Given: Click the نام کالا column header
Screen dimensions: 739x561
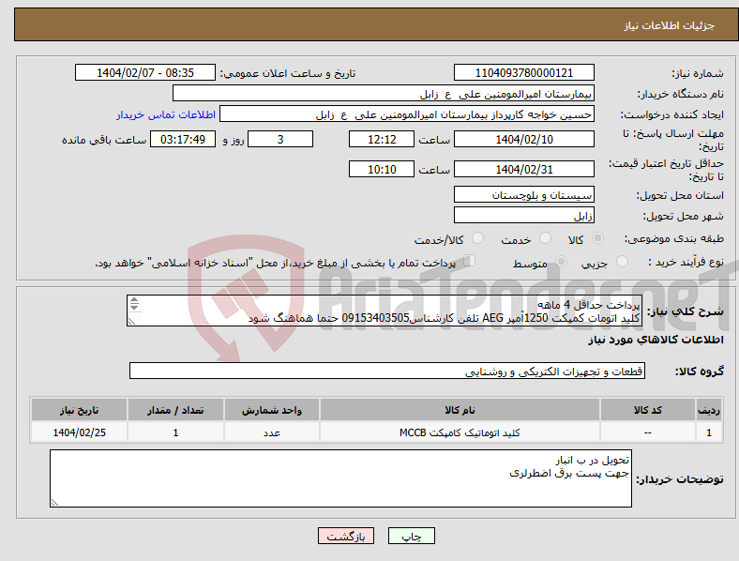Looking at the screenshot, I should 460,410.
